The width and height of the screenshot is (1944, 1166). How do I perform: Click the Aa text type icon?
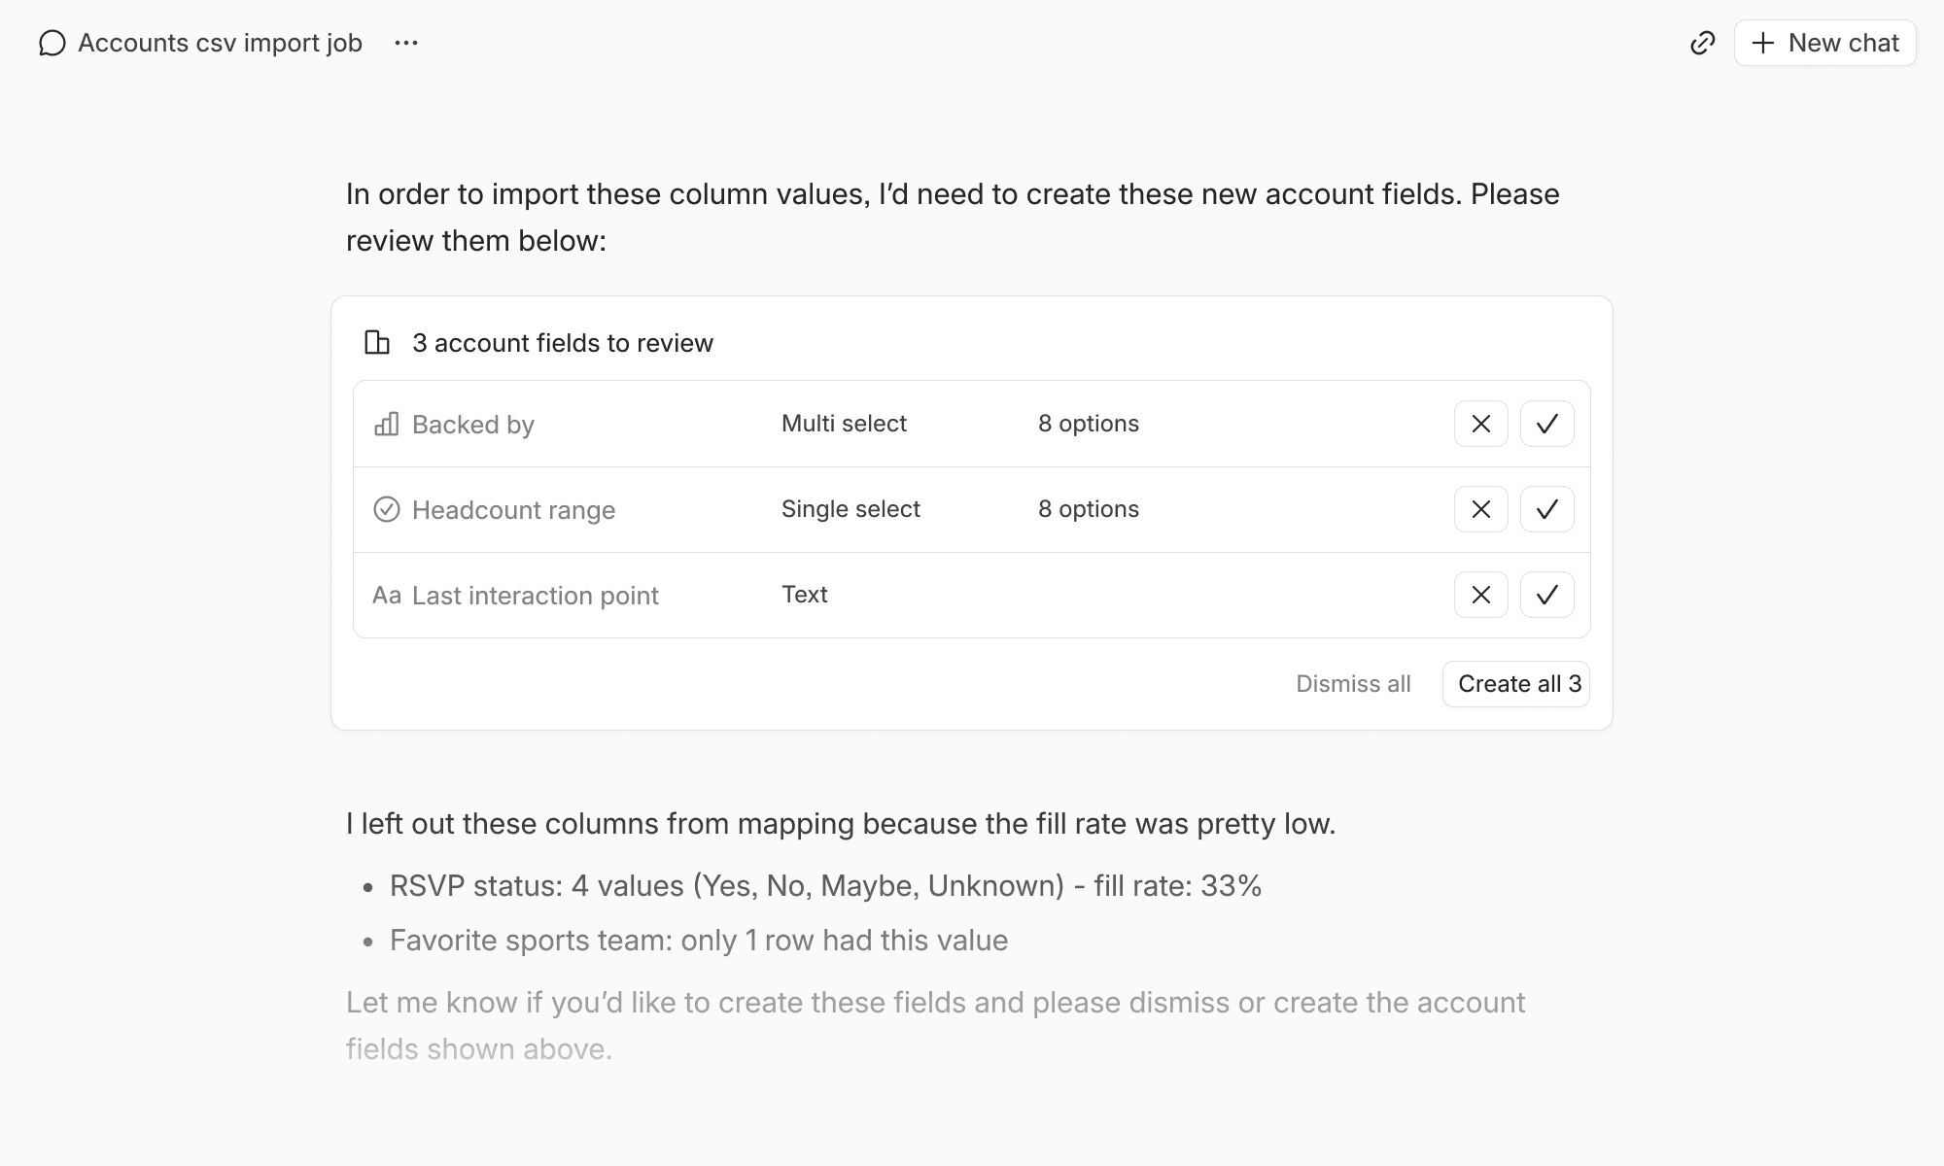point(387,595)
